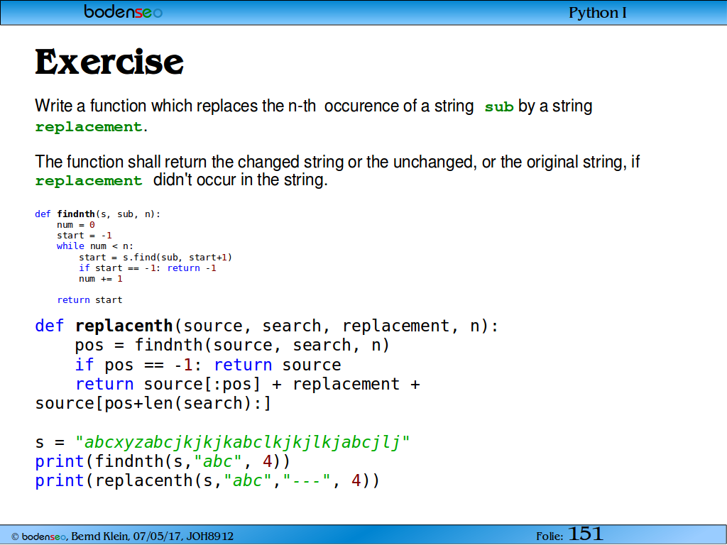Image resolution: width=727 pixels, height=545 pixels.
Task: Click the line "if pos == -1: return source"
Action: pos(208,365)
